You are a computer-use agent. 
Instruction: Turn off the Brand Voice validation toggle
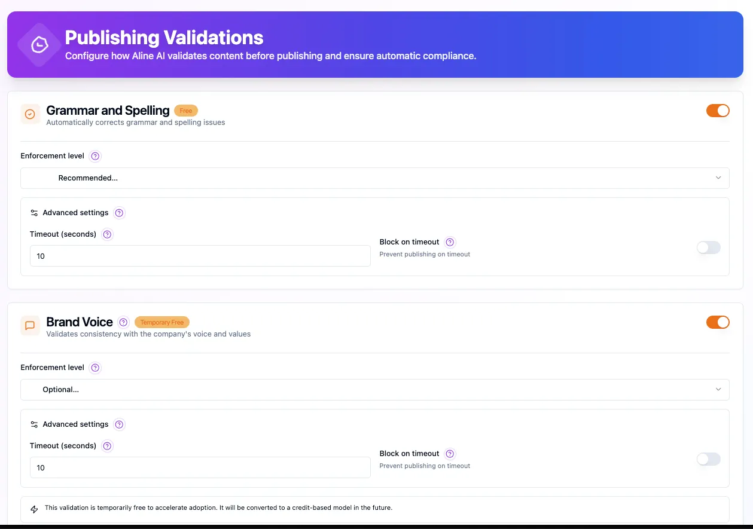[x=717, y=322]
